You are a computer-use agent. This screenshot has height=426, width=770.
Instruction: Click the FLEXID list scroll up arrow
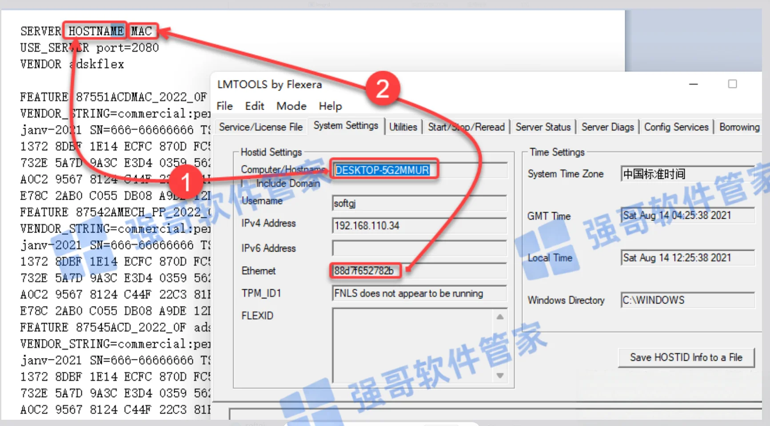[x=500, y=316]
